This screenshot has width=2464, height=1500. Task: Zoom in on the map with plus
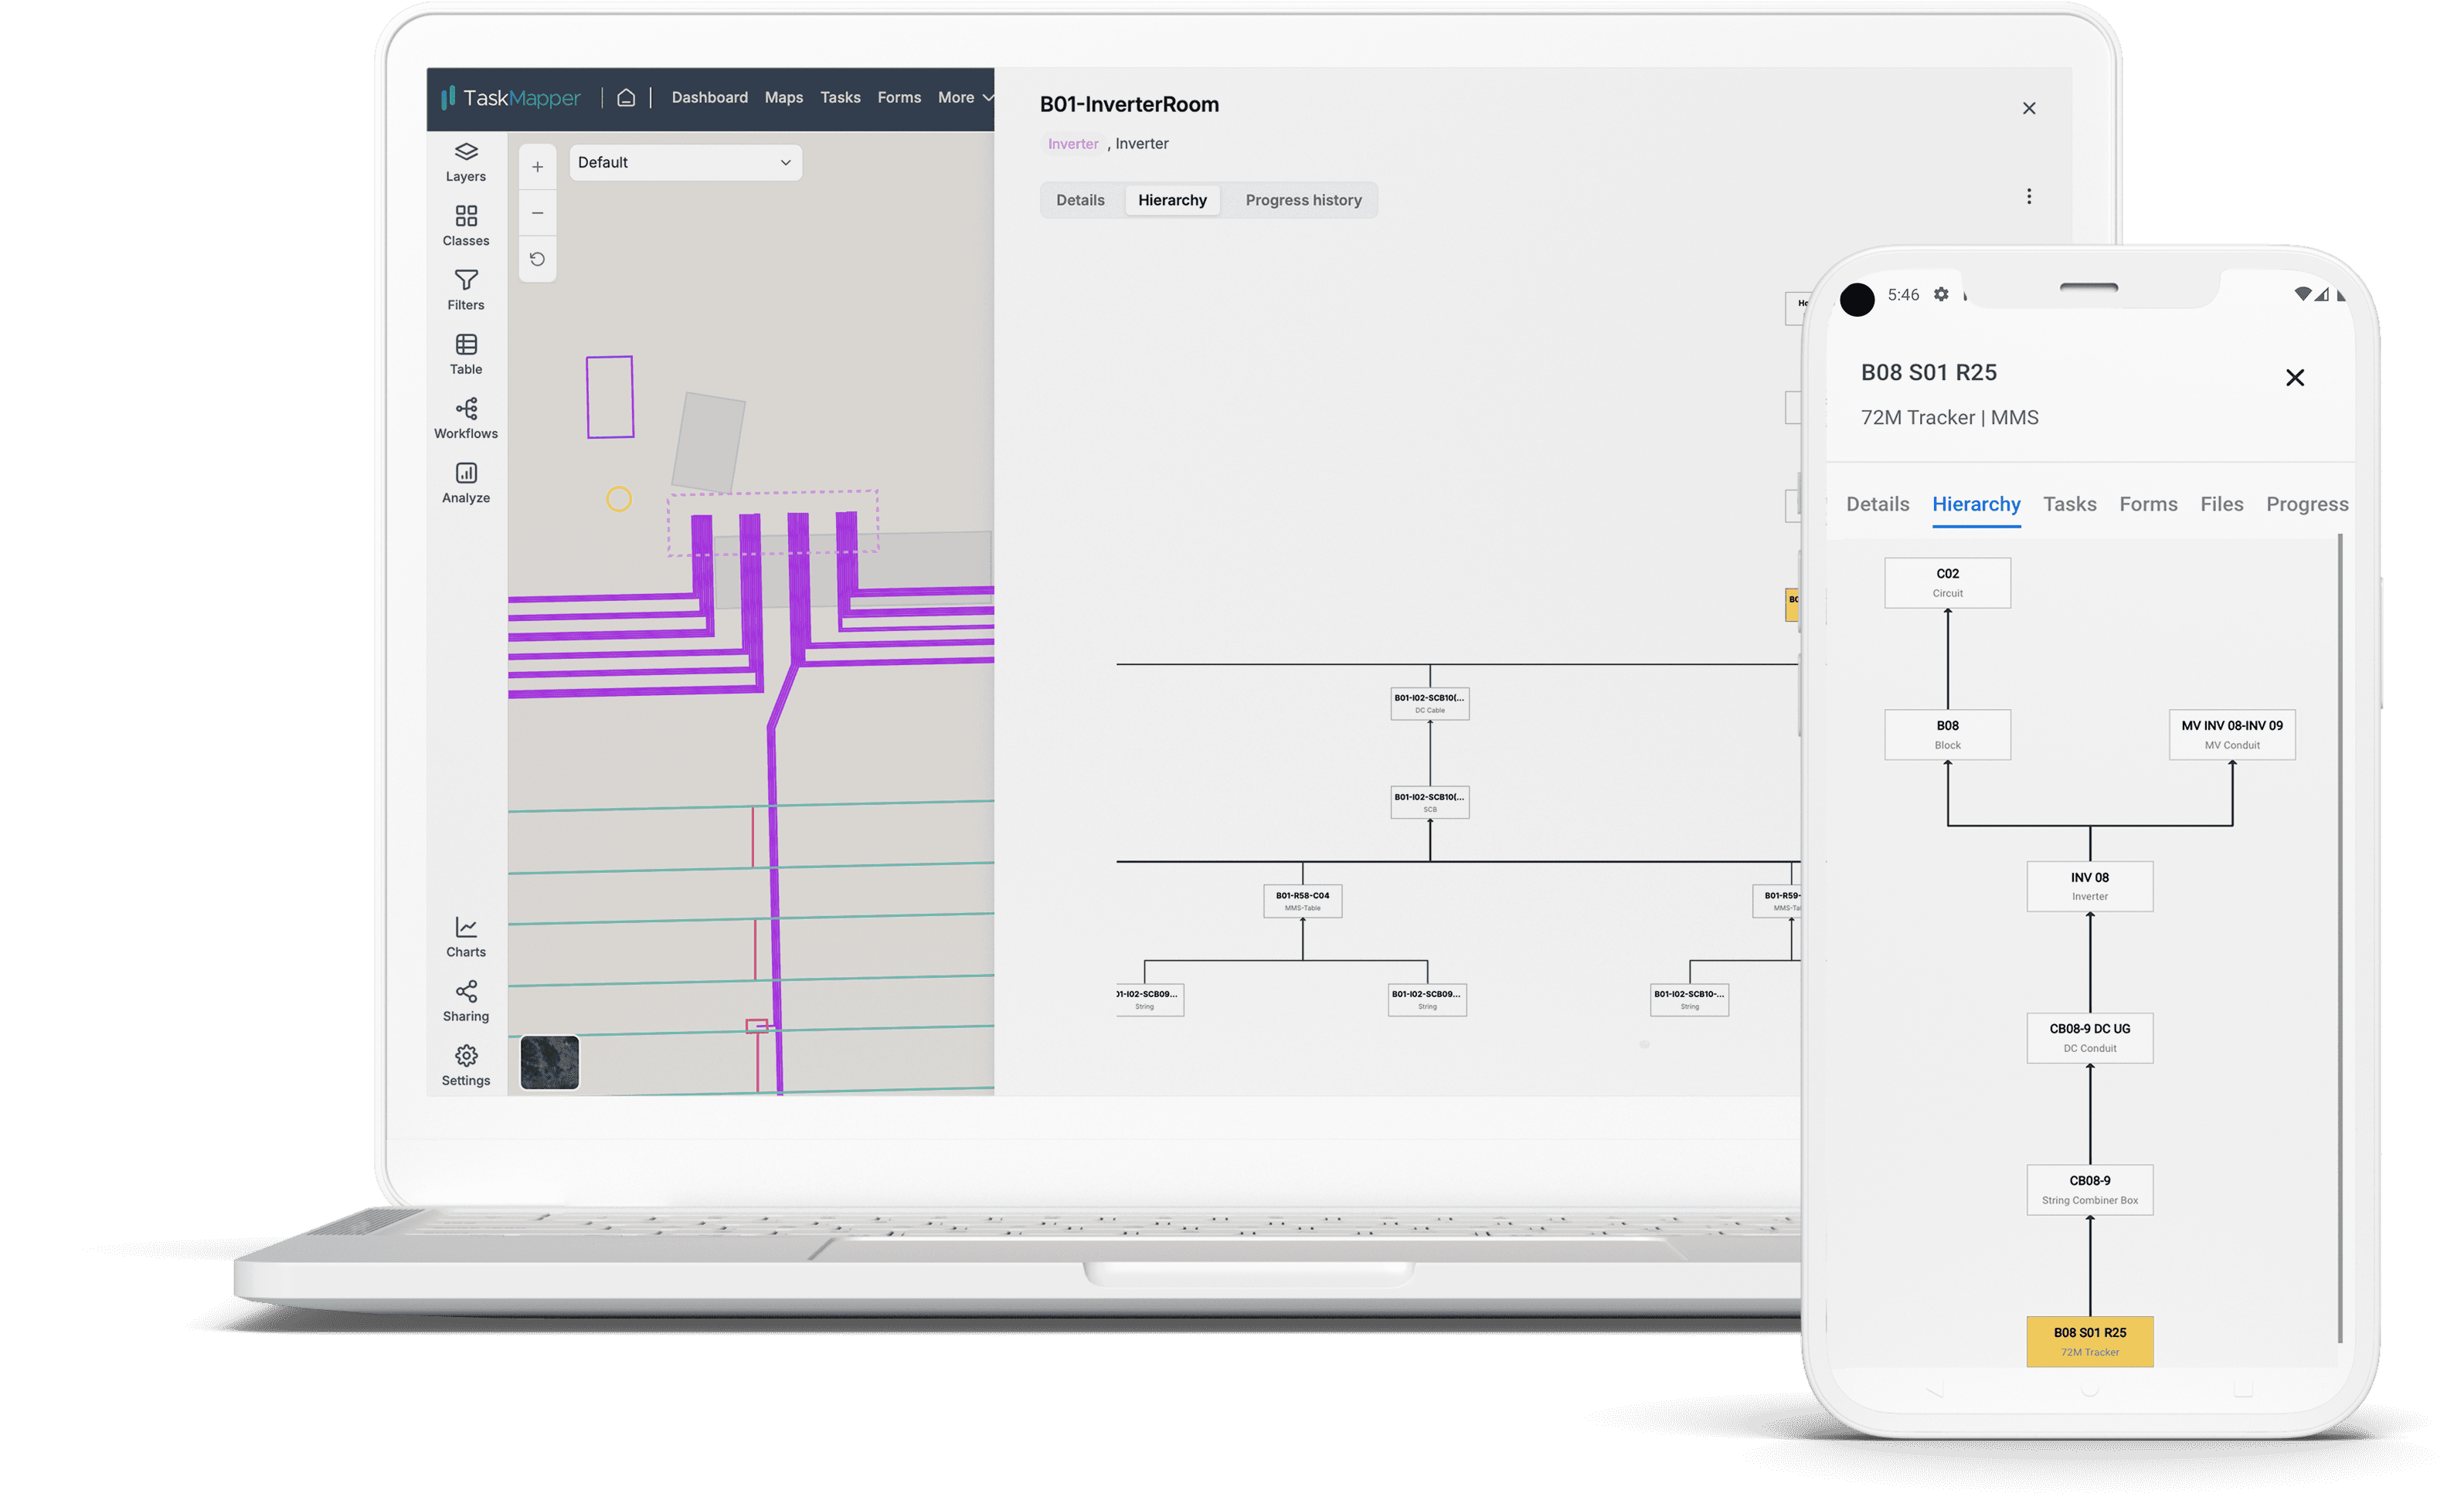[537, 167]
